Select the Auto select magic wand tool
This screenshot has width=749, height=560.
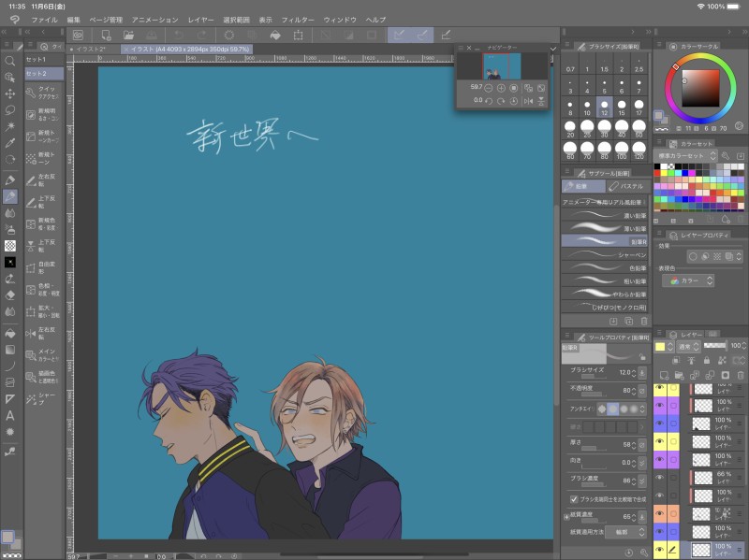(x=9, y=126)
